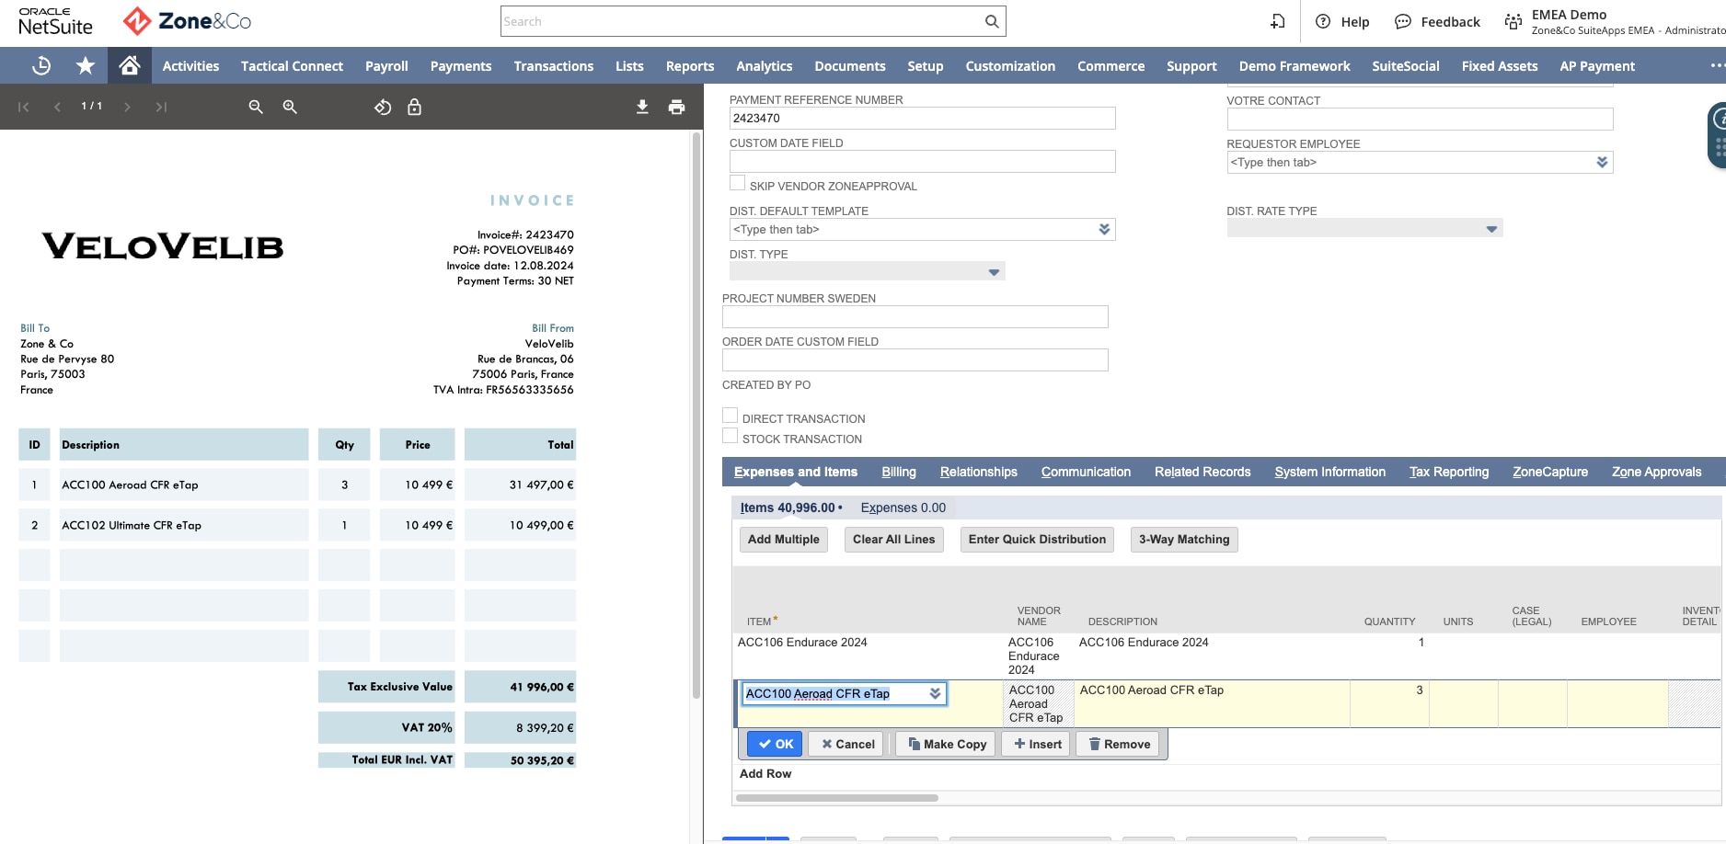
Task: Zoom in on the invoice preview
Action: coord(290,107)
